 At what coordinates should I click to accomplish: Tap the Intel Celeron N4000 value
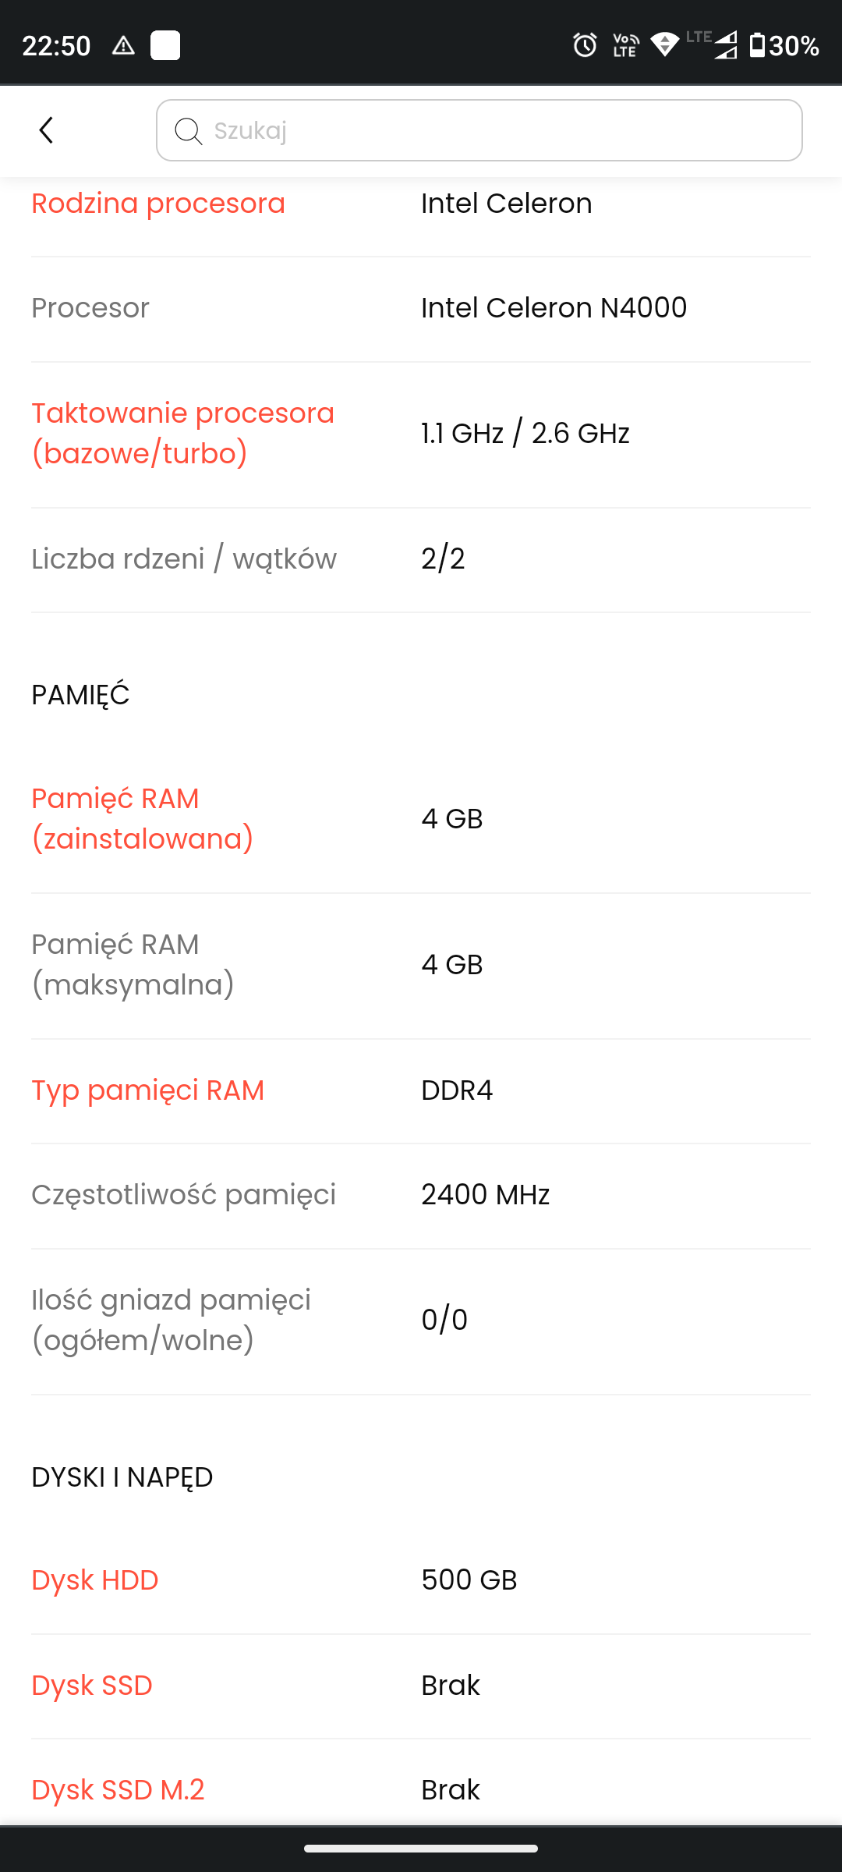tap(554, 308)
